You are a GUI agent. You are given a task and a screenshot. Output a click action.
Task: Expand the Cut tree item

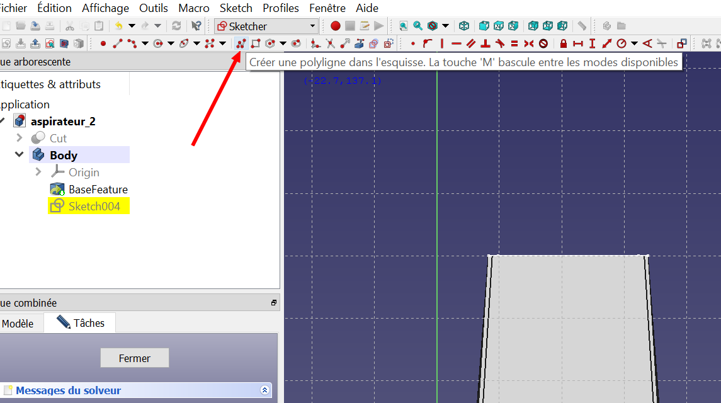coord(20,137)
